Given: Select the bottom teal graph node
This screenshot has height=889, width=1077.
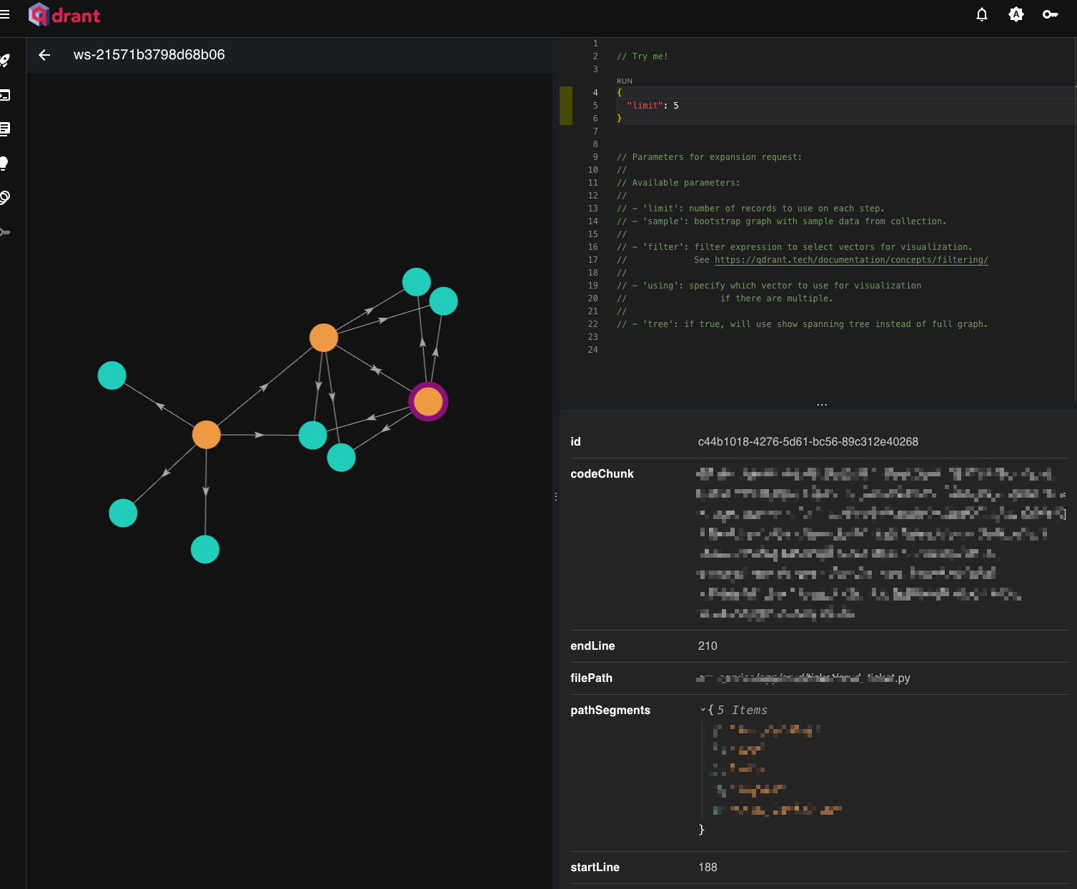Looking at the screenshot, I should click(205, 550).
